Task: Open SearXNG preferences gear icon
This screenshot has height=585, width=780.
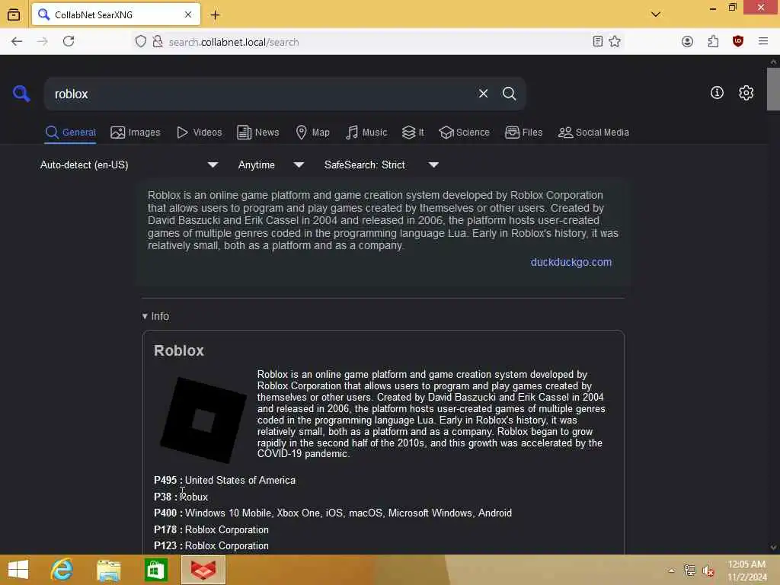Action: pyautogui.click(x=746, y=92)
